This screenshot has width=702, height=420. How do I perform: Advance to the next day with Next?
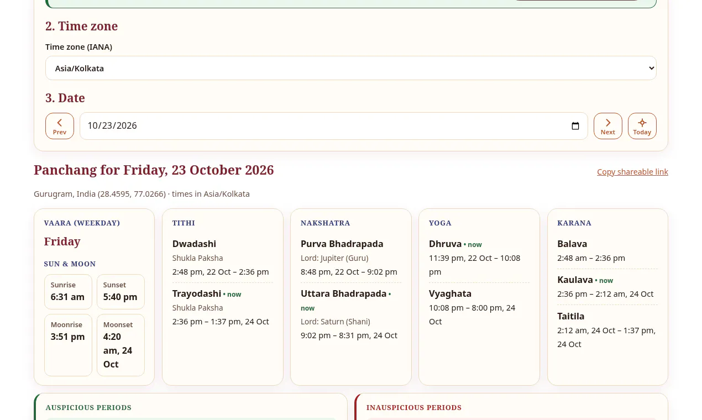click(608, 126)
